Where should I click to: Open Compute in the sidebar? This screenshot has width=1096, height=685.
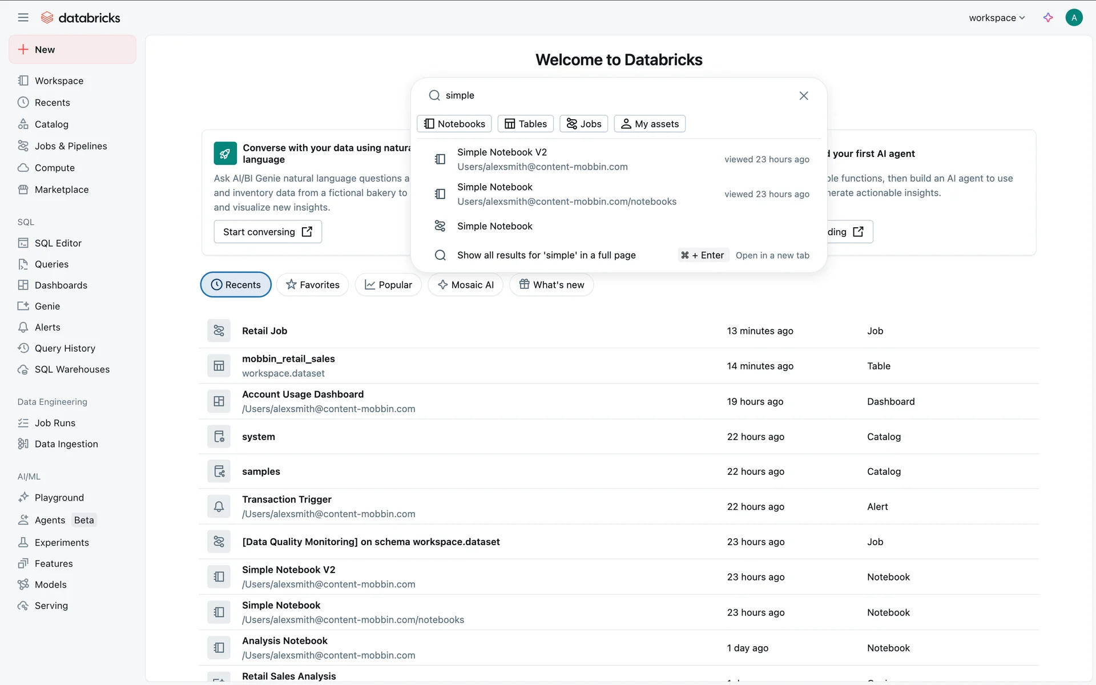coord(54,168)
